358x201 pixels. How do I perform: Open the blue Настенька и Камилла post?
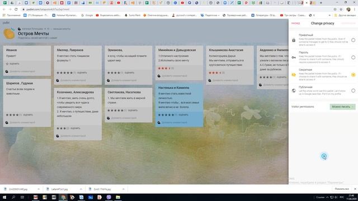[179, 105]
